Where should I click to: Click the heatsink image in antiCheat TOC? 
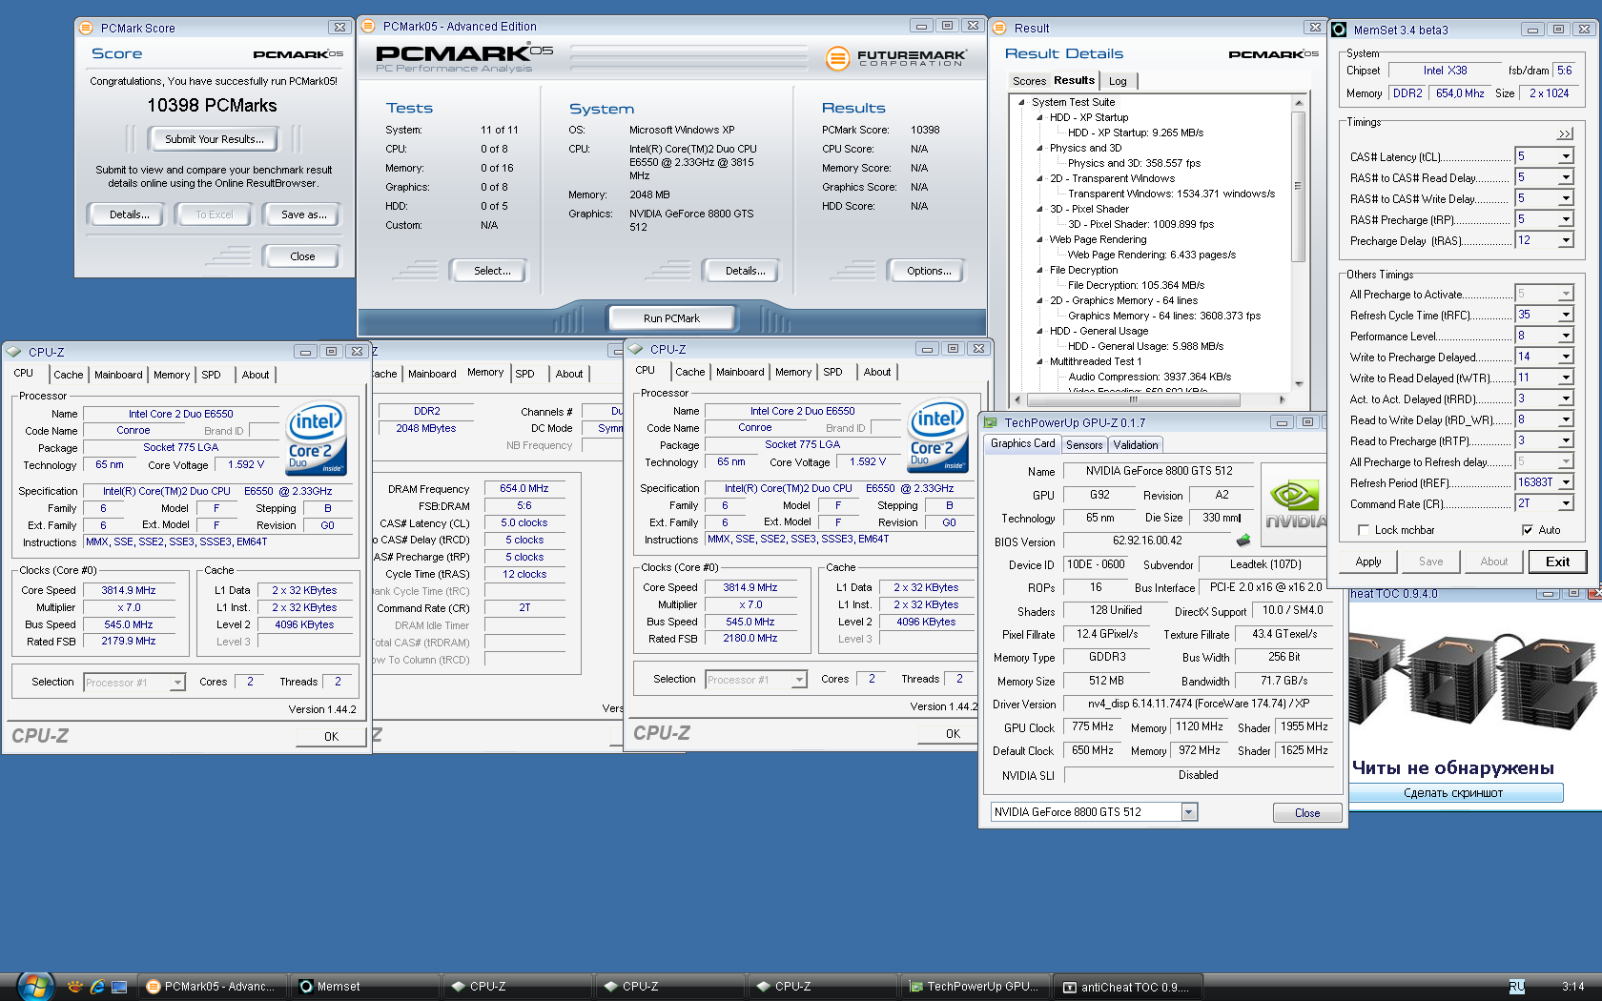click(1475, 684)
